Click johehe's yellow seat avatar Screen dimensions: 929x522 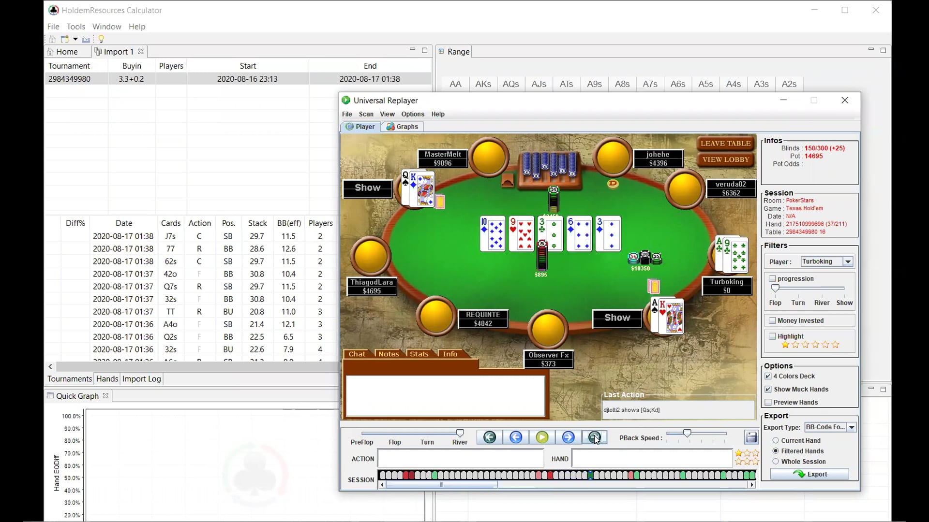(x=613, y=157)
